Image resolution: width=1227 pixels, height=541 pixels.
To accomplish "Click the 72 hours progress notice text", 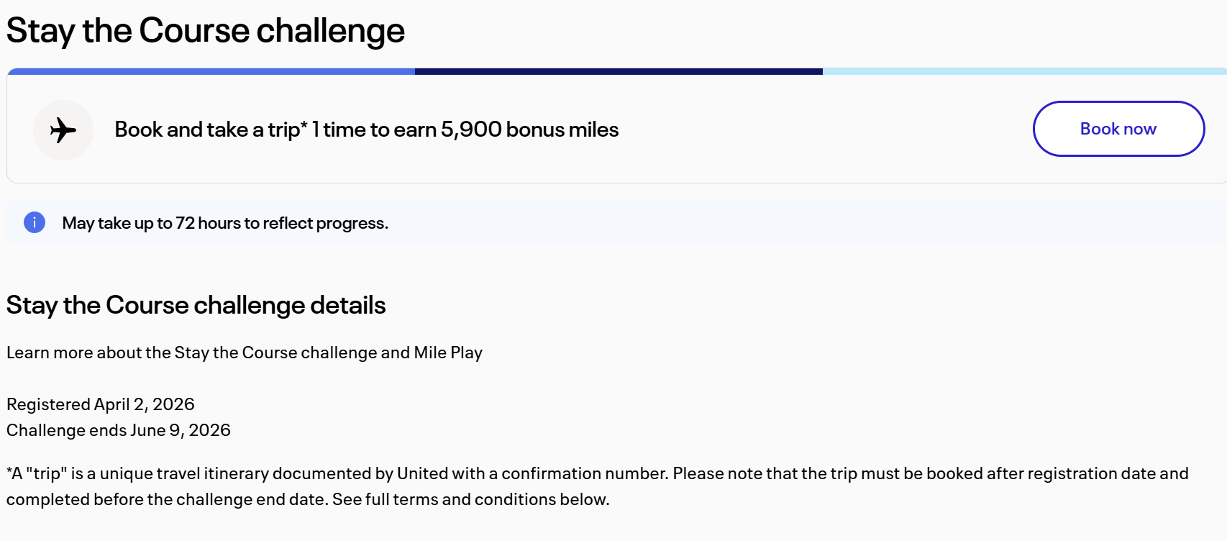I will tap(225, 223).
